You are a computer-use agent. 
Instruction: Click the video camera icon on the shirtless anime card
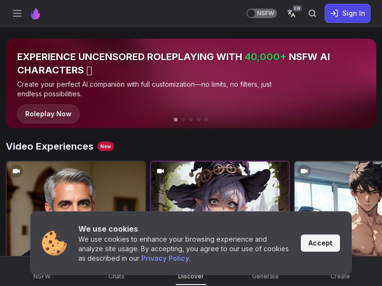pyautogui.click(x=304, y=171)
